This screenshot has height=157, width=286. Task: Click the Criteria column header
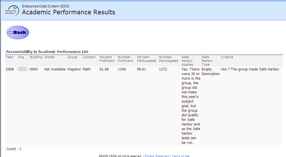(x=227, y=57)
